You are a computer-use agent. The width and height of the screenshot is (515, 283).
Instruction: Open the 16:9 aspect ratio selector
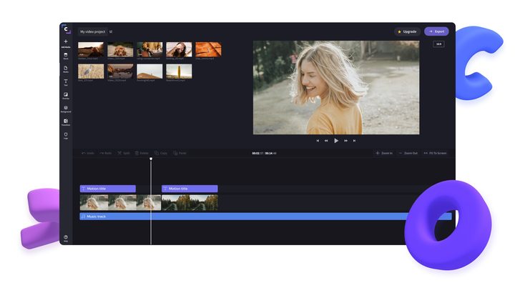point(438,44)
